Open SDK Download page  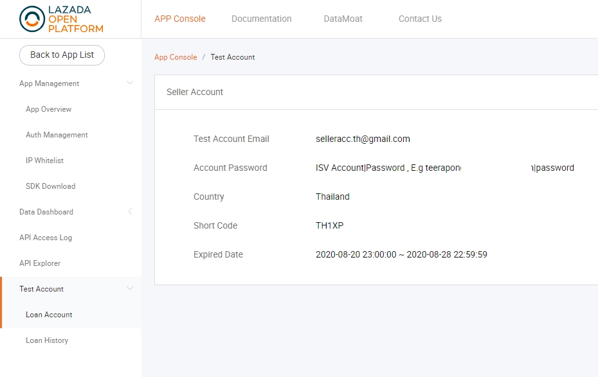[50, 186]
